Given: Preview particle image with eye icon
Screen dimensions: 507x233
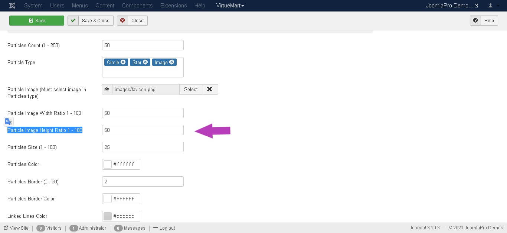Looking at the screenshot, I should tap(107, 89).
